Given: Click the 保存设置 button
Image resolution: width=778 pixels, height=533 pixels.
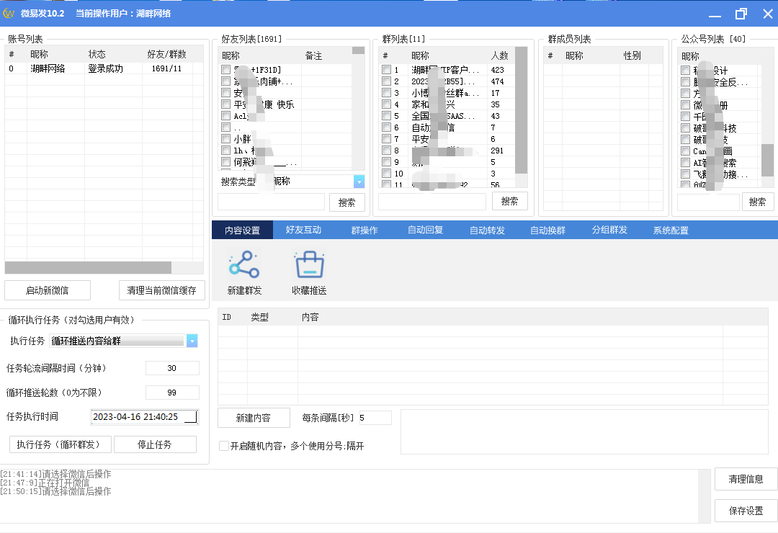Looking at the screenshot, I should pos(746,511).
